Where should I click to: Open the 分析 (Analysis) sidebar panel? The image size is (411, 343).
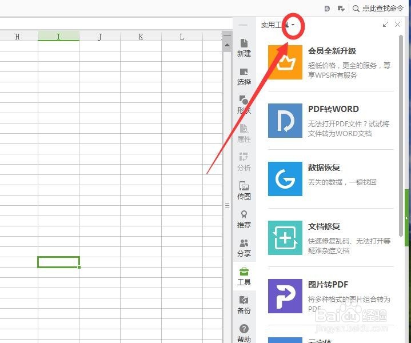244,162
